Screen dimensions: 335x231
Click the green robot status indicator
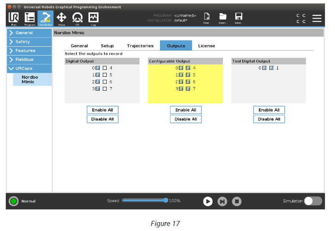(14, 201)
